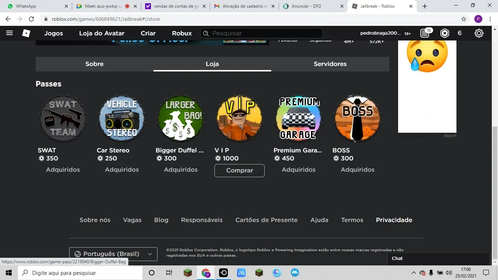Open Chrome from the taskbar

(x=206, y=273)
